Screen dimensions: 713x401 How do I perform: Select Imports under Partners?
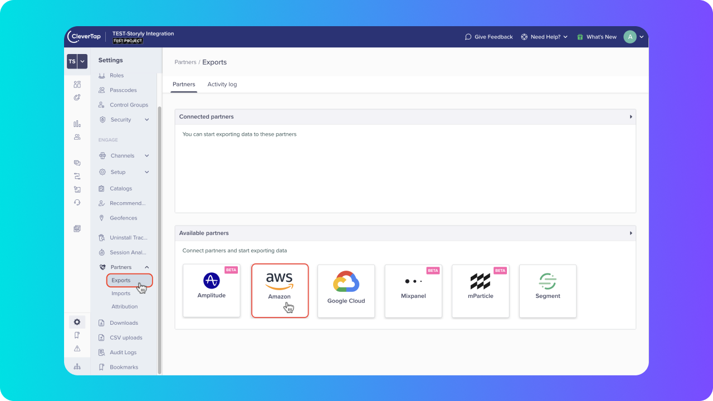[x=121, y=294]
